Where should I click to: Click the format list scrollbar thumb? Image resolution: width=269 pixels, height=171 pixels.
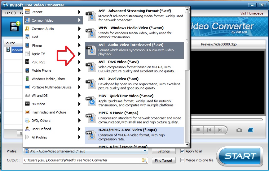point(187,41)
